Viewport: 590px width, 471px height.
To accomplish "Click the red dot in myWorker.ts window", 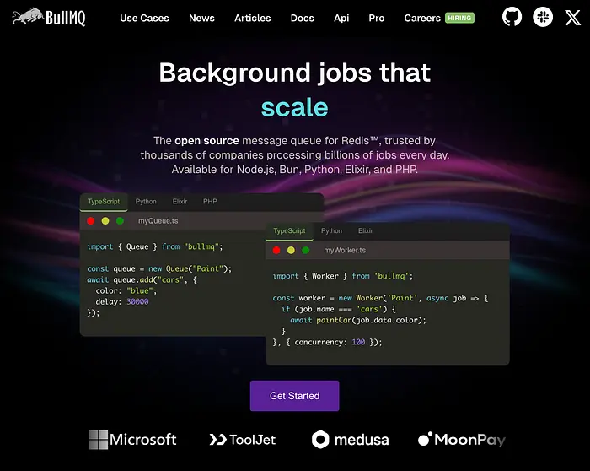I will click(x=276, y=250).
